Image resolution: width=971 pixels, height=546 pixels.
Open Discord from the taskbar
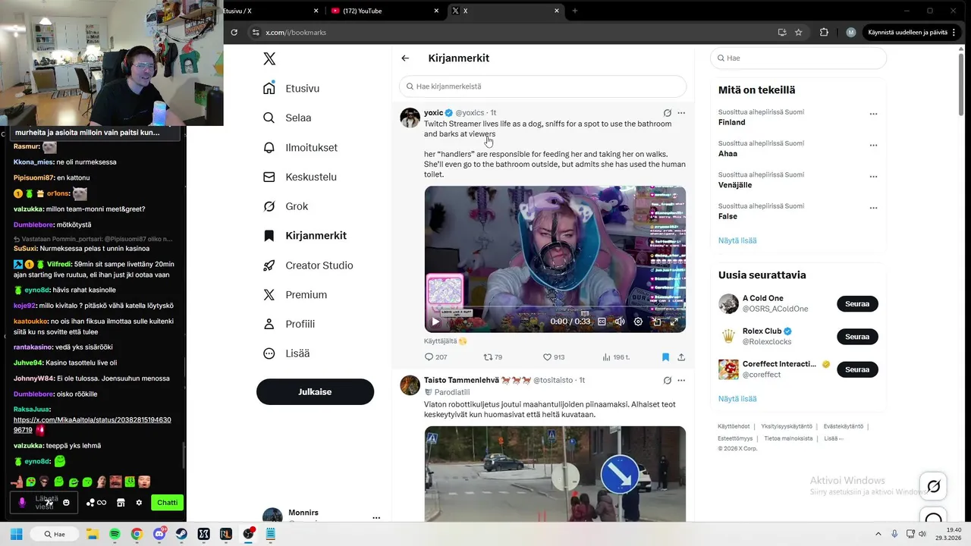[x=159, y=534]
